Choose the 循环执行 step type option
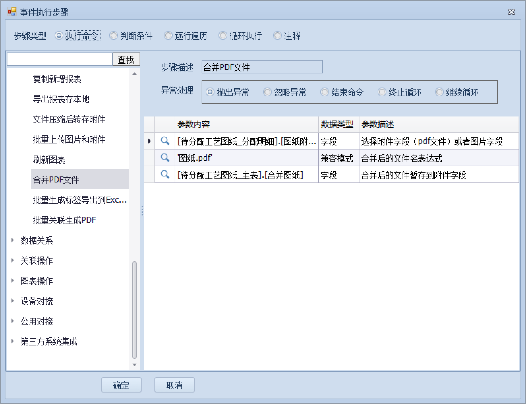 pos(223,36)
